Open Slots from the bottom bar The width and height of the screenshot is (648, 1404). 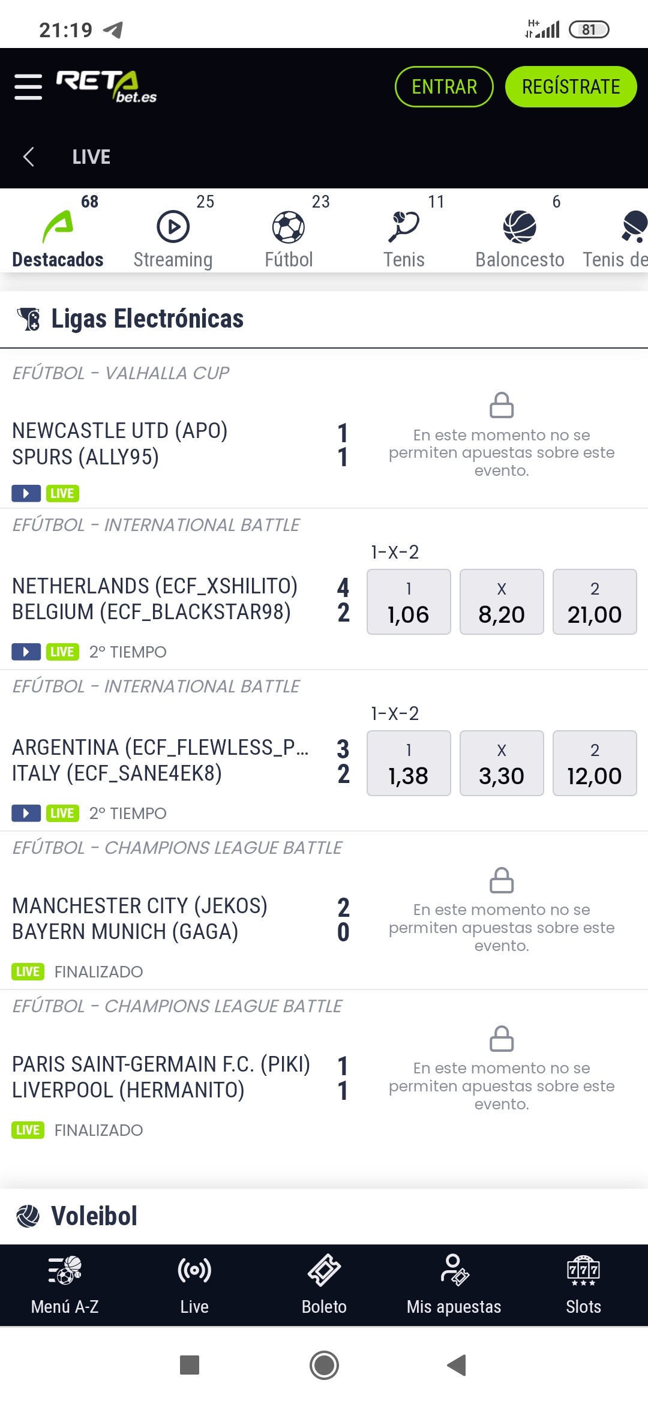(x=583, y=1285)
